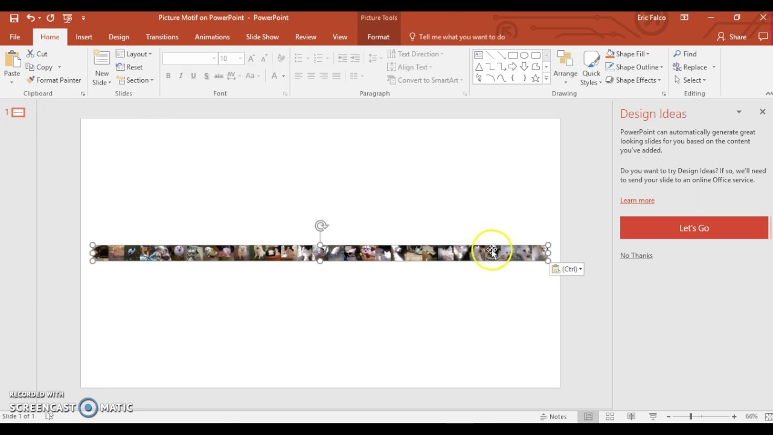Decline Design Ideas with No Thanks
Image resolution: width=773 pixels, height=435 pixels.
(637, 256)
